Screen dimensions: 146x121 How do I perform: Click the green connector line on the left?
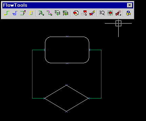click(x=32, y=74)
